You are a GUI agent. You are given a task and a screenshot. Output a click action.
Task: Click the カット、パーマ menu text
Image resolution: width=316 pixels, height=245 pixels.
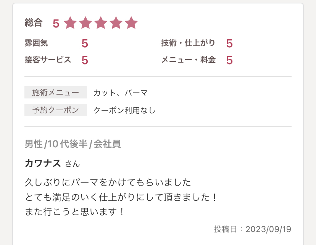(121, 93)
